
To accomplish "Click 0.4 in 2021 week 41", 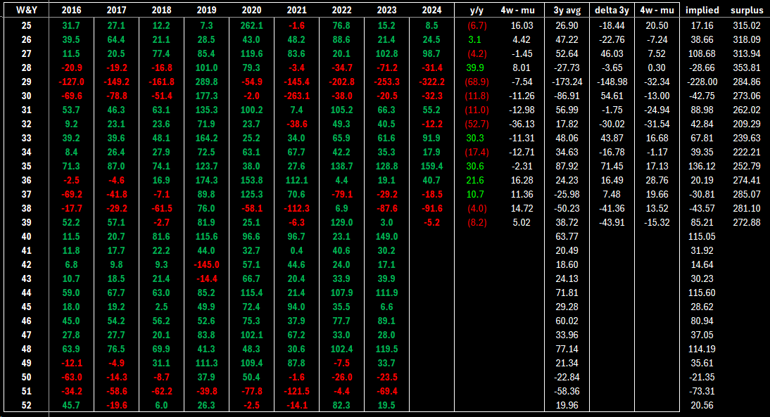I will click(x=296, y=250).
